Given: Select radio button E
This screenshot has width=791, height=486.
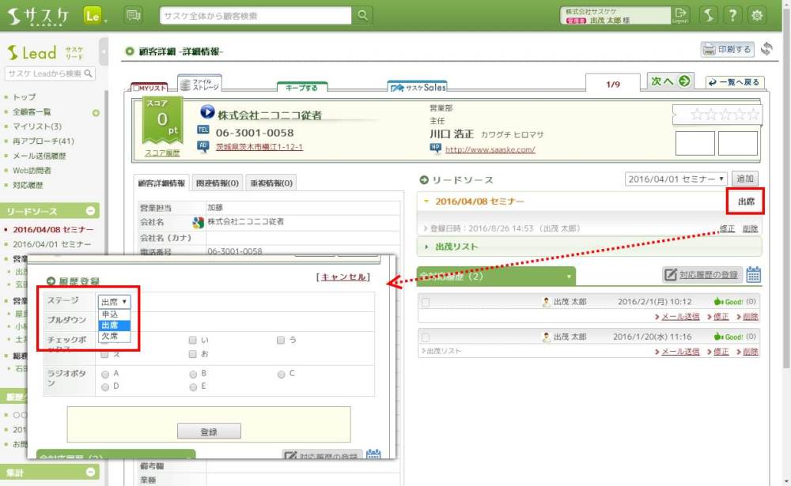Looking at the screenshot, I should 193,387.
